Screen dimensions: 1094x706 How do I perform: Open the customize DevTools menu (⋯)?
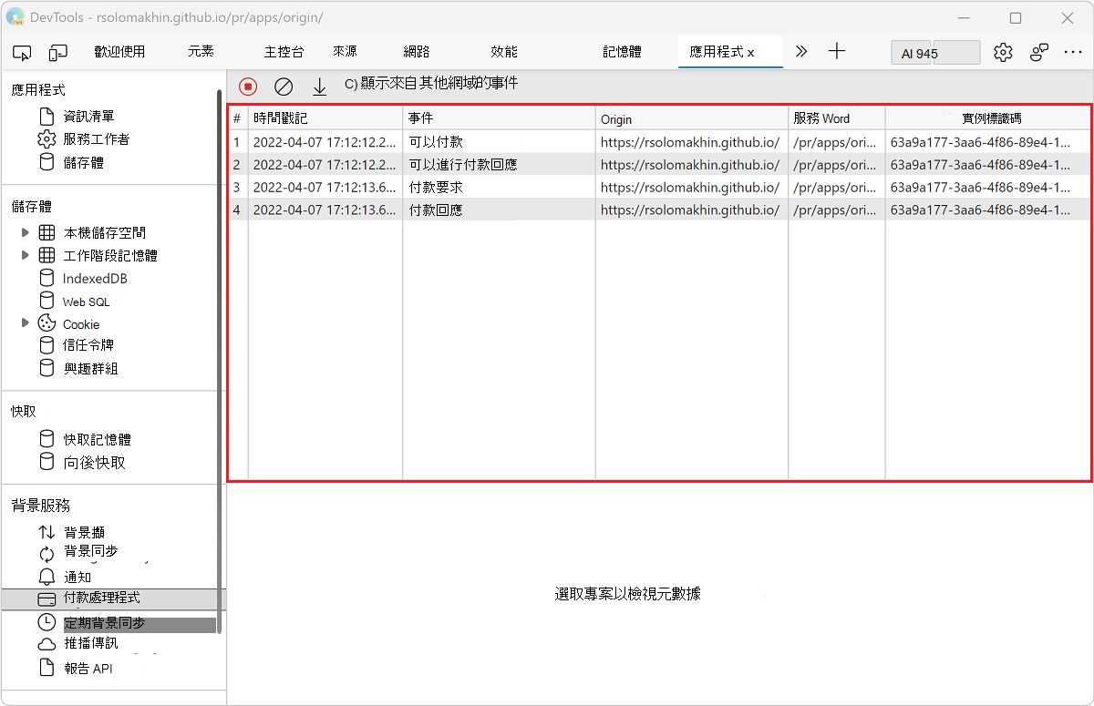click(x=1073, y=52)
